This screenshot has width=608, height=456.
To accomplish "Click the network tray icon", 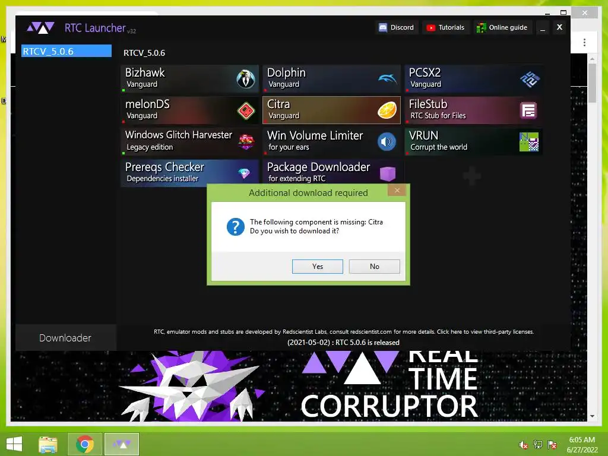I will click(538, 445).
